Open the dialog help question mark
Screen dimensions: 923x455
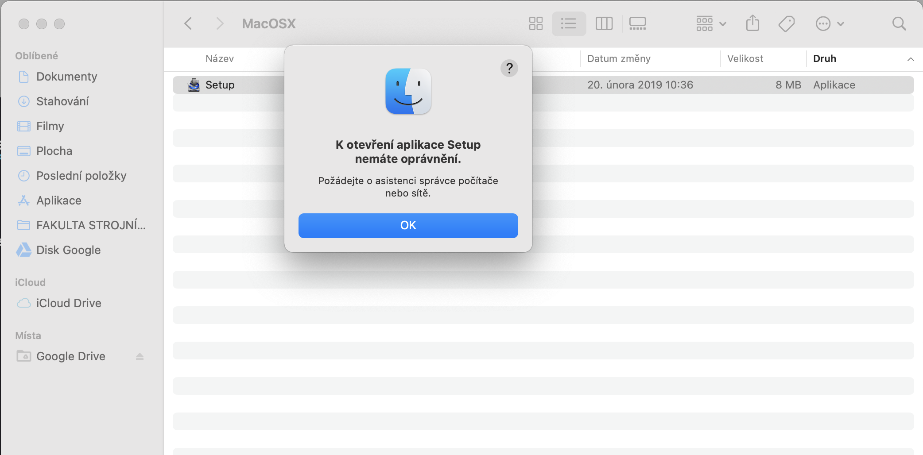[509, 68]
